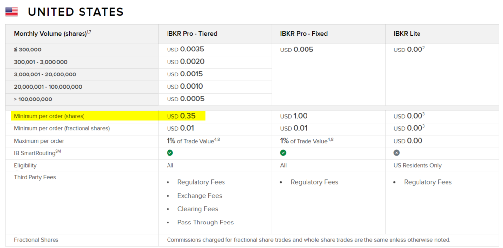Viewport: 503px width, 248px height.
Task: Click the highlighted USD 0.35 value
Action: pos(181,116)
